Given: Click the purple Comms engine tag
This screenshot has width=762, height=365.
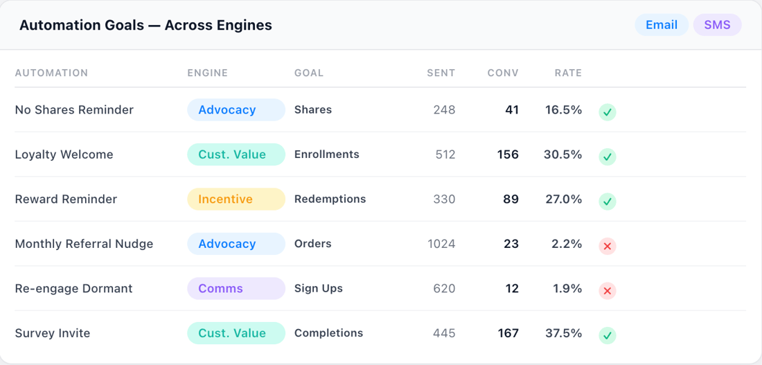Looking at the screenshot, I should [x=236, y=288].
